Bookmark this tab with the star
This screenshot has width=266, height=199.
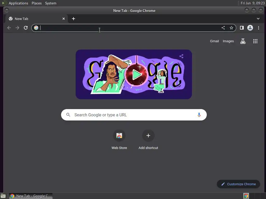pyautogui.click(x=231, y=28)
